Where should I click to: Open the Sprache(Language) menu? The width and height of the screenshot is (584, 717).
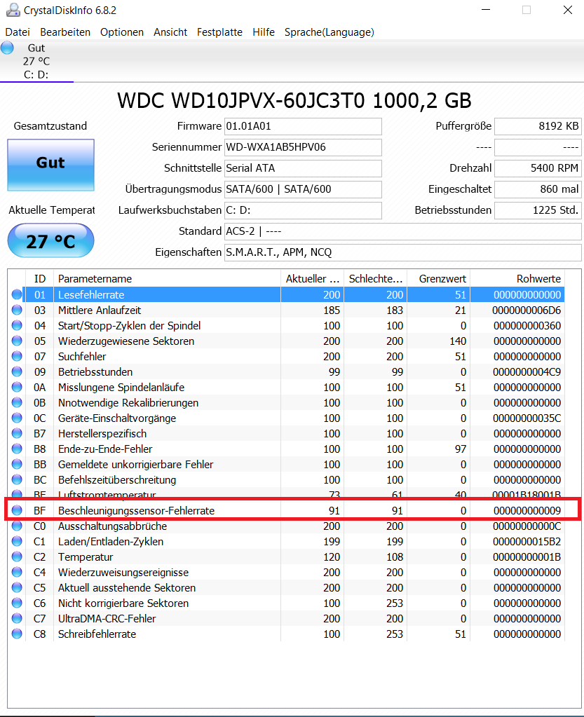[330, 32]
